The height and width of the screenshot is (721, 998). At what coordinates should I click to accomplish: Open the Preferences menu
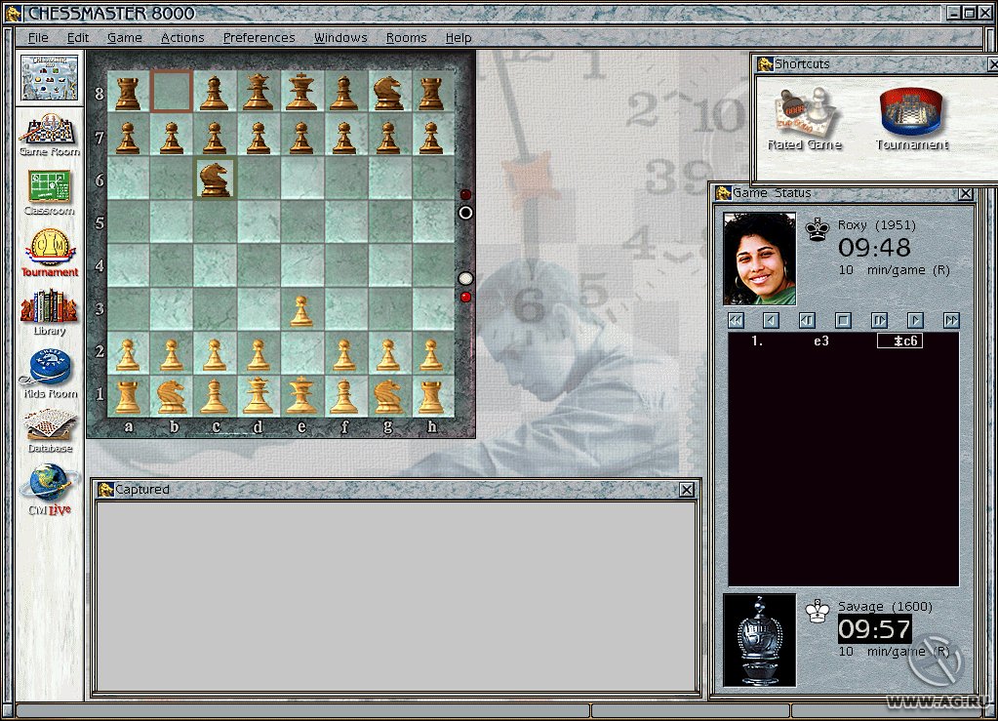point(259,38)
